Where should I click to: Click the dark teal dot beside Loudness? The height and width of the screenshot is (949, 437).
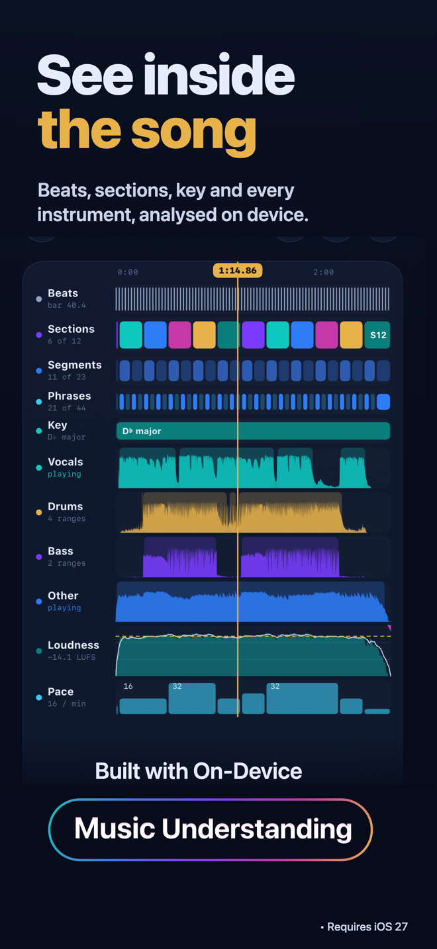[x=39, y=651]
